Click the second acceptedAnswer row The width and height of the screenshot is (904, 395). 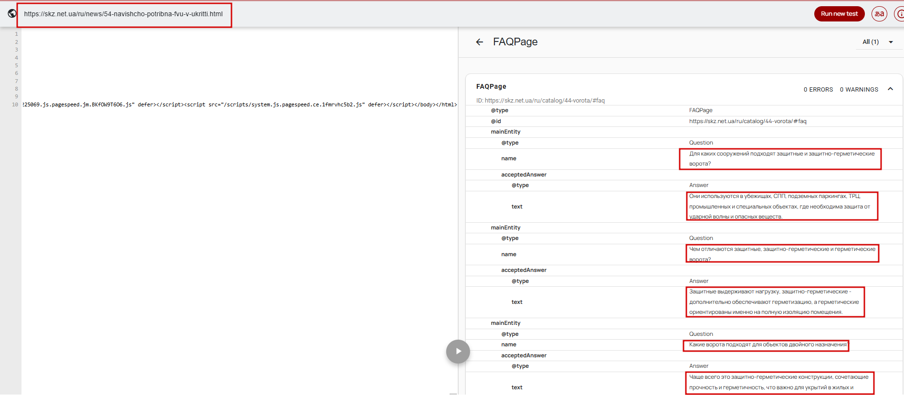point(683,270)
